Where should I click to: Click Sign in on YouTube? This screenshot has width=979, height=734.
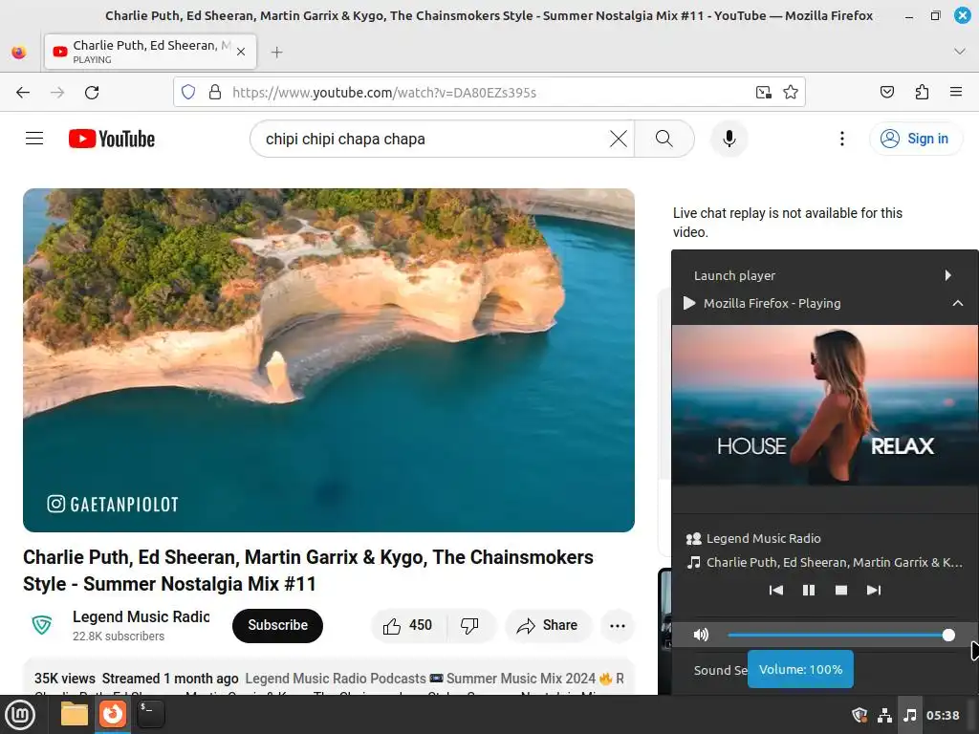point(916,139)
